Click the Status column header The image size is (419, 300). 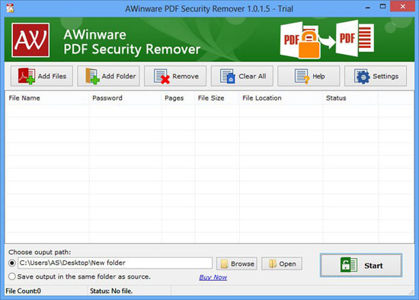350,98
